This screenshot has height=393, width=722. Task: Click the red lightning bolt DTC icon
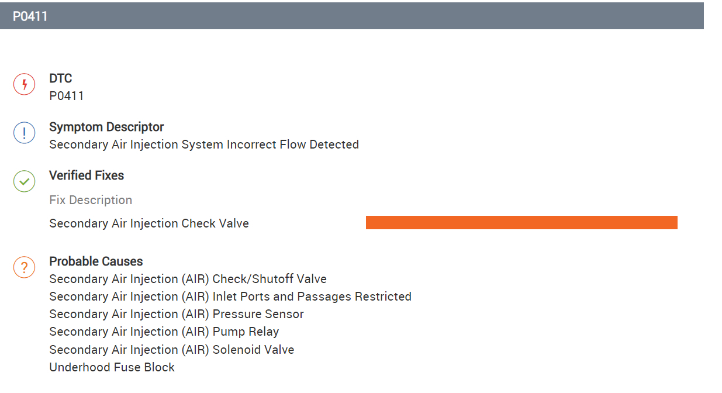tap(24, 84)
